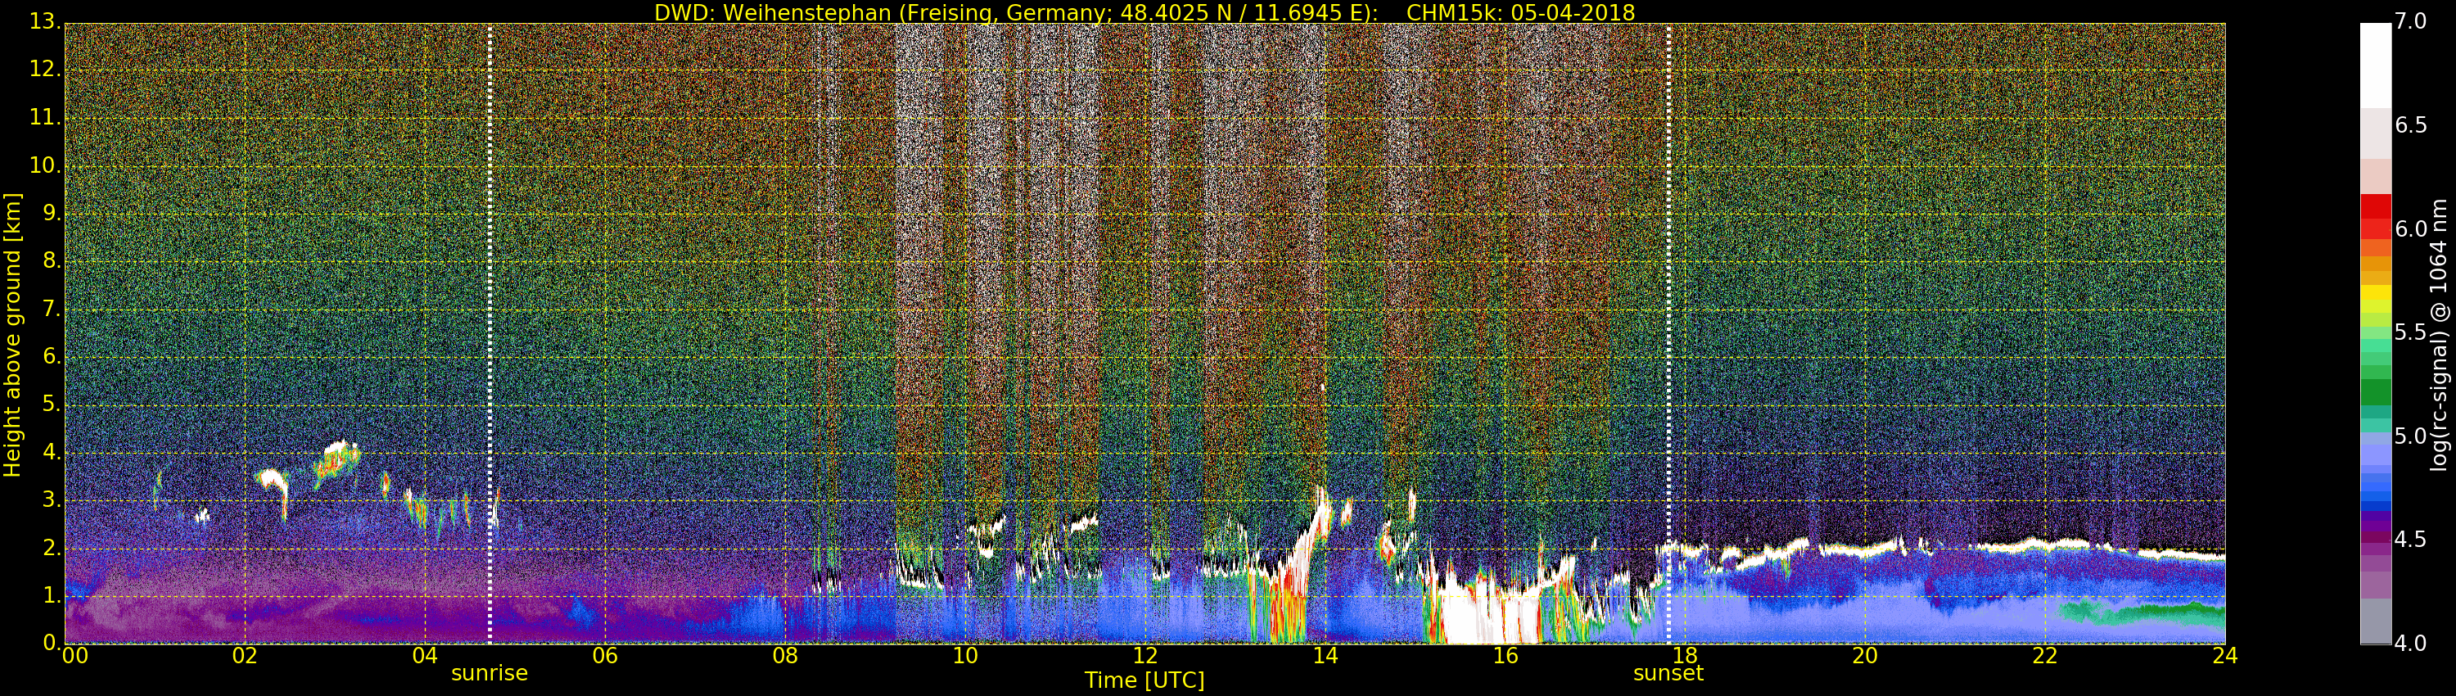Pick the '5.5' colorbar scale value
2456x696 pixels.
[x=2410, y=332]
